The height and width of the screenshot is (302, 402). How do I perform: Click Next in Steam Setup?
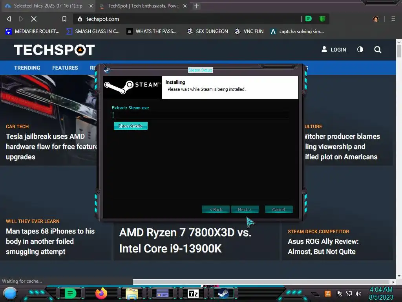click(245, 209)
